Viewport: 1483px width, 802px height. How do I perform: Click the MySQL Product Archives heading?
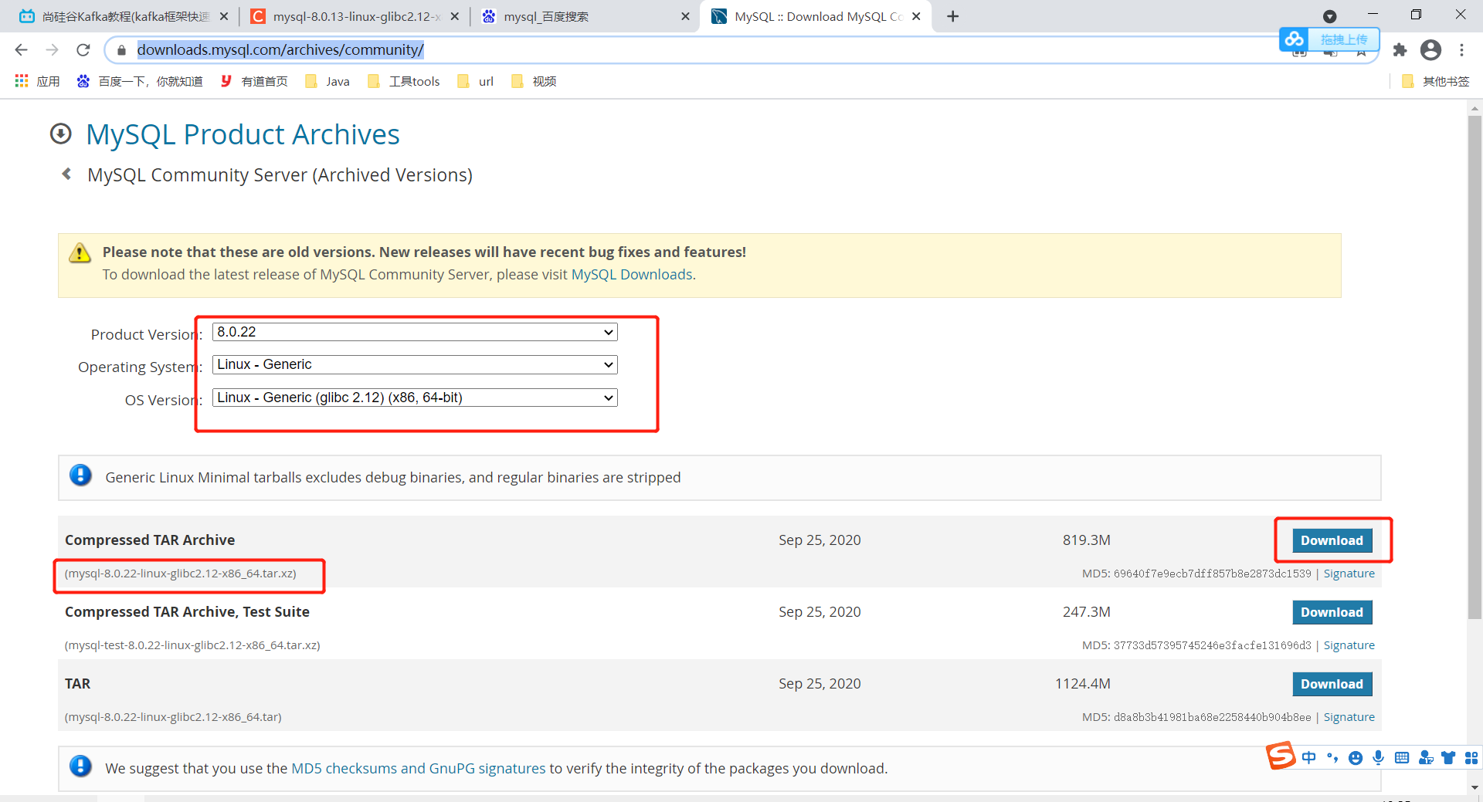tap(243, 134)
